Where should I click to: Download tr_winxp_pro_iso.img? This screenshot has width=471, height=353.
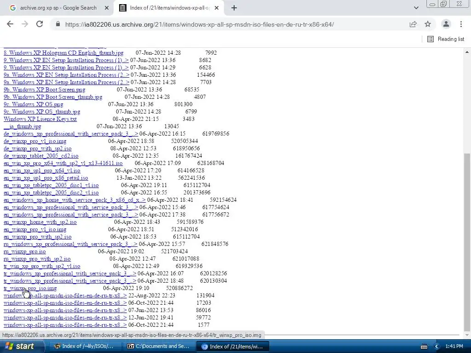point(30,288)
